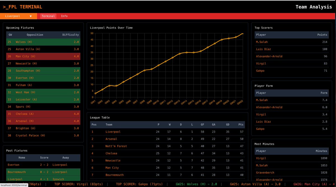Viewport: 336px width, 187px height.
Task: Select the Man City (A) fixture row
Action: click(43, 56)
